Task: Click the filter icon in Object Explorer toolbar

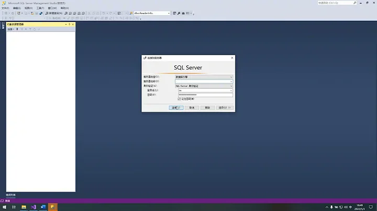Action: [30, 29]
